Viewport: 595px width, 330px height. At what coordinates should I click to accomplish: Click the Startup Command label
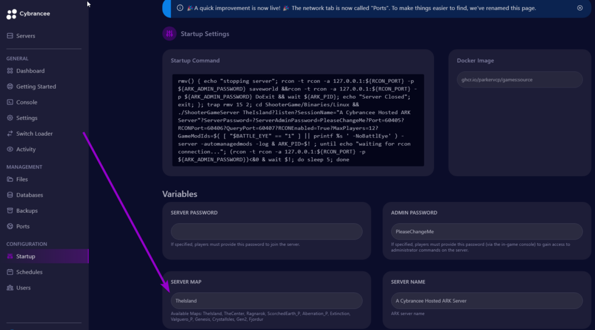tap(195, 61)
